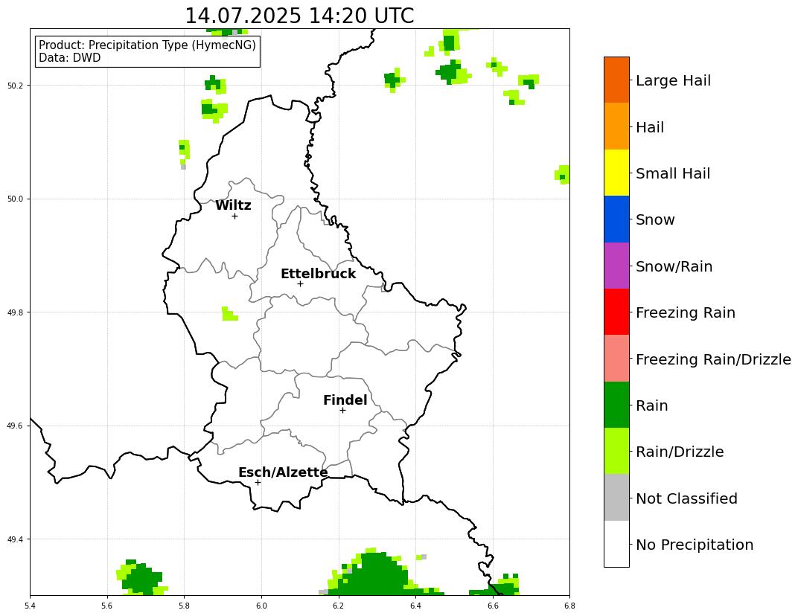Screen dimensions: 798x616
Task: Click the 'Data: DWD' text
Action: coord(70,57)
